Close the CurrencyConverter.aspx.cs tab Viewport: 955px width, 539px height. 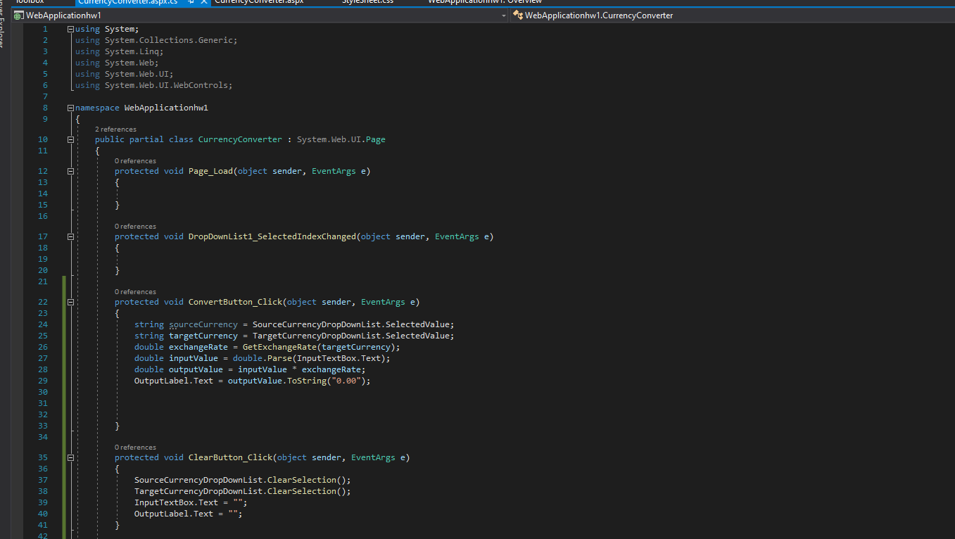[204, 2]
